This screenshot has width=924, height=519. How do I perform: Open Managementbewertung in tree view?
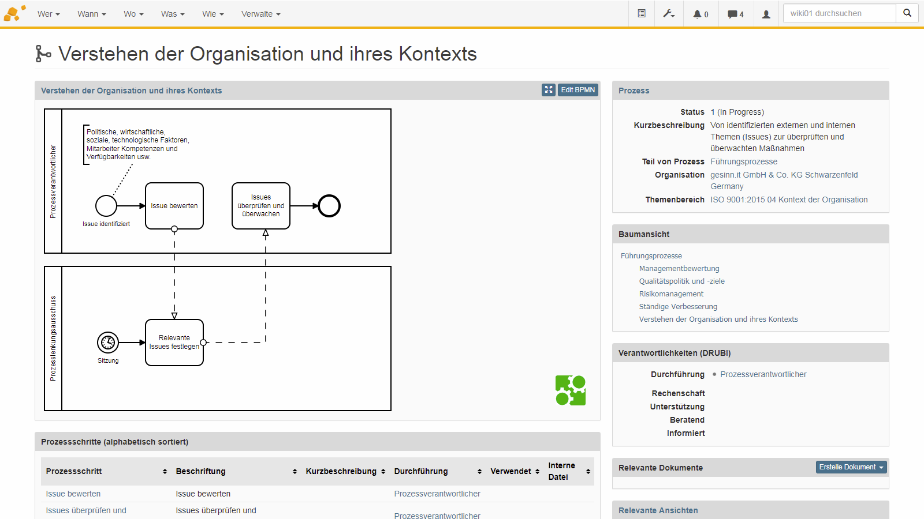click(679, 268)
